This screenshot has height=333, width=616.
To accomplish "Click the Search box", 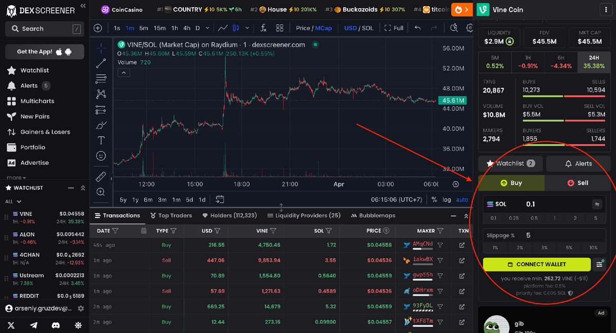I will [45, 29].
